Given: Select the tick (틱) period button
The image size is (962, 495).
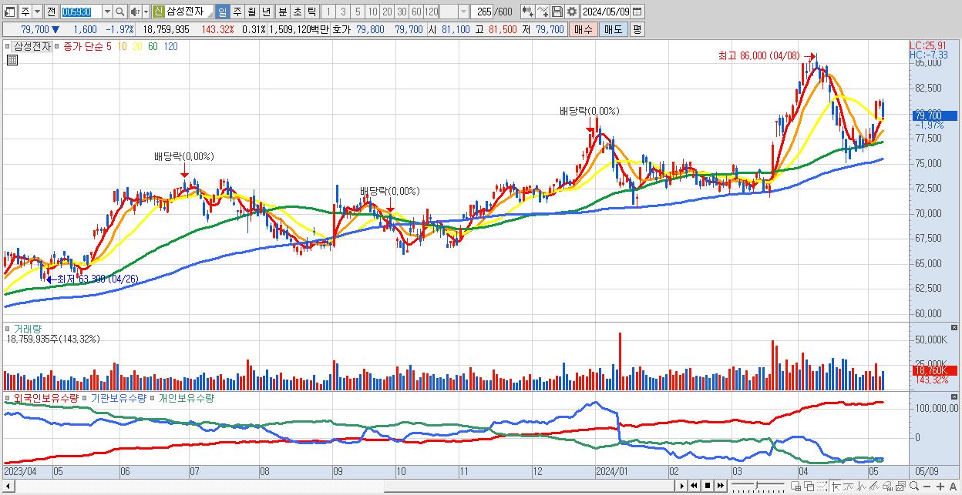Looking at the screenshot, I should click(311, 12).
